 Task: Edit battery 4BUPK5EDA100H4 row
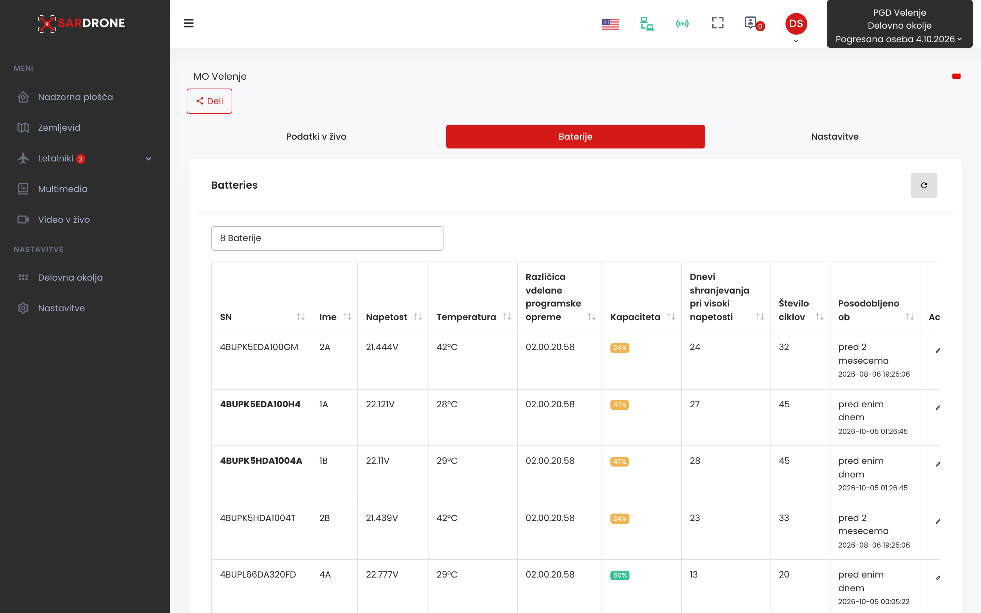(x=938, y=407)
